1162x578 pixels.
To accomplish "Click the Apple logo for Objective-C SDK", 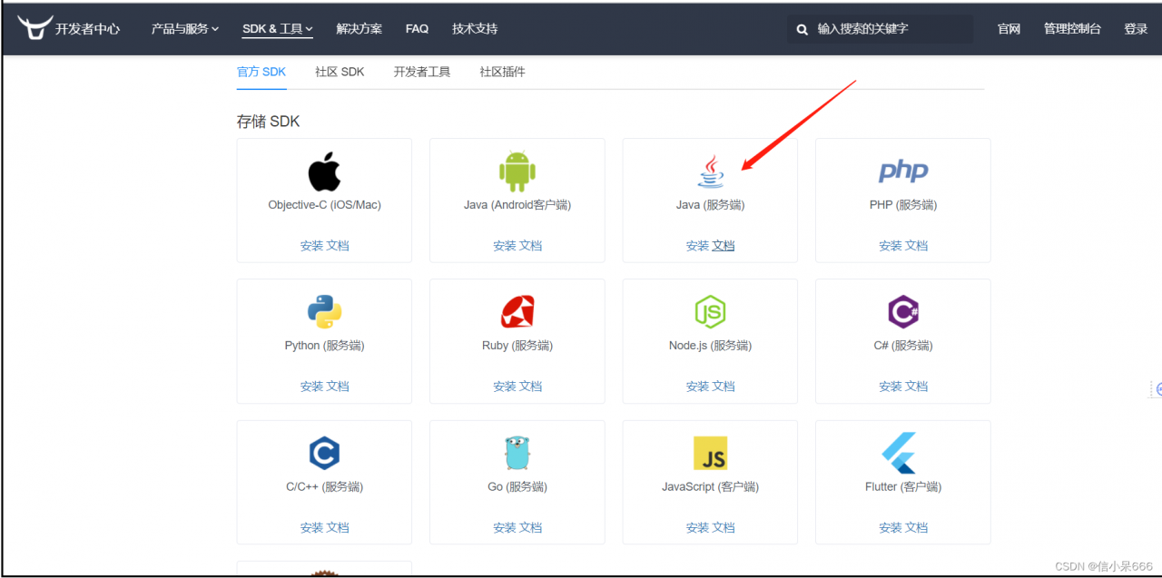I will click(324, 171).
